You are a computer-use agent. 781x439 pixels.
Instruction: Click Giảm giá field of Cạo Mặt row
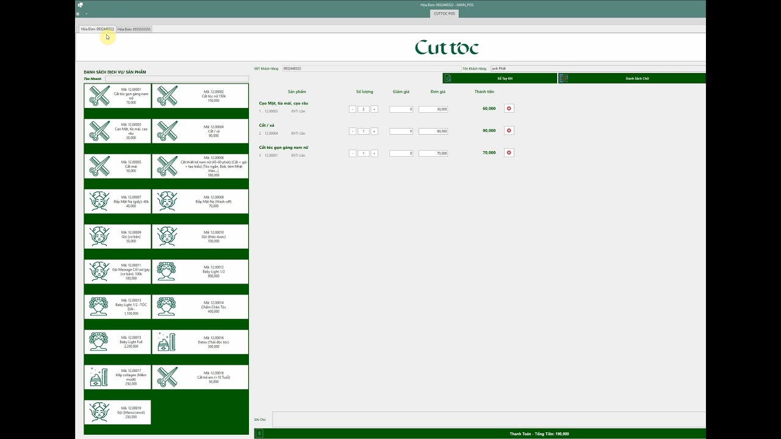coord(401,109)
